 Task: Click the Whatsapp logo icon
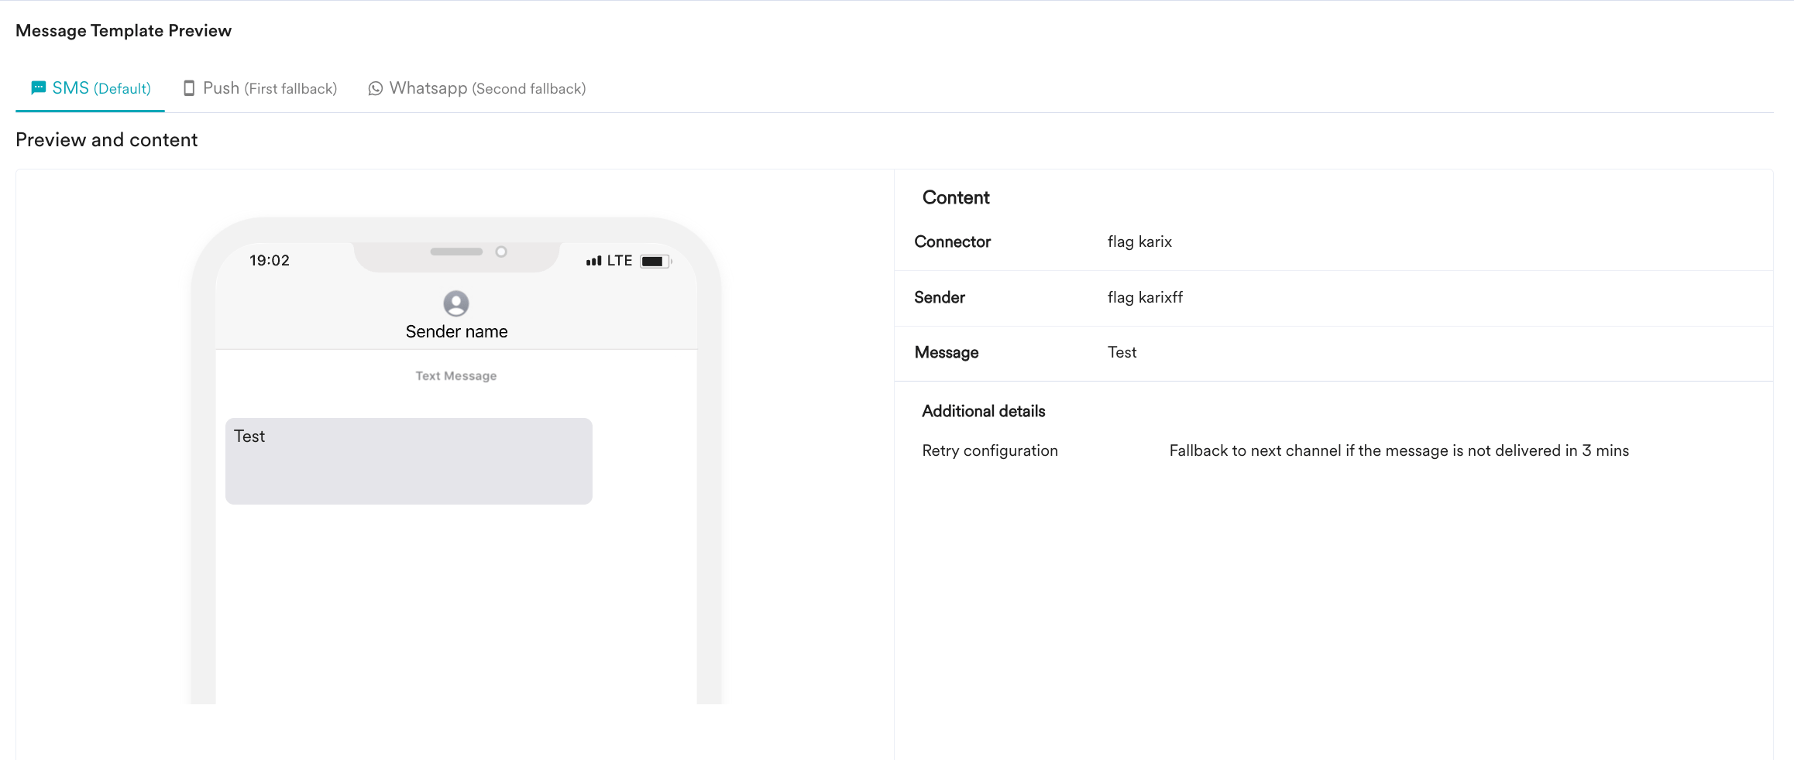point(376,89)
